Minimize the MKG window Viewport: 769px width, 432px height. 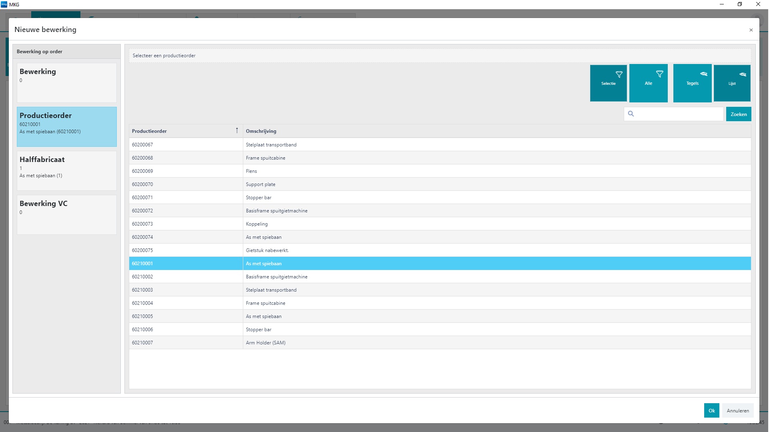coord(722,4)
